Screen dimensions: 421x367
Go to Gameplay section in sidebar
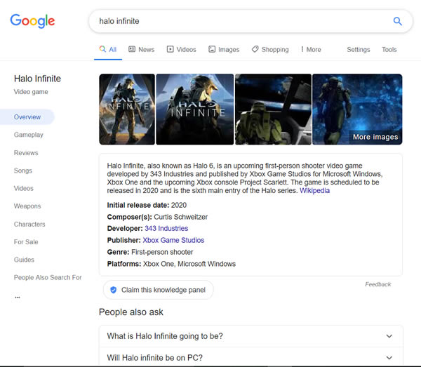29,135
